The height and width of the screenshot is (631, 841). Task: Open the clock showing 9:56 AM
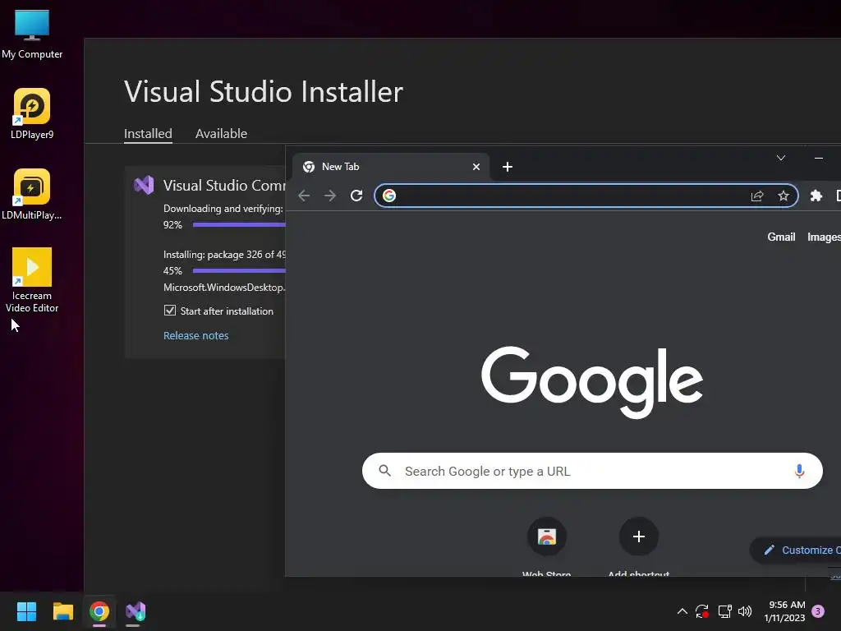784,611
